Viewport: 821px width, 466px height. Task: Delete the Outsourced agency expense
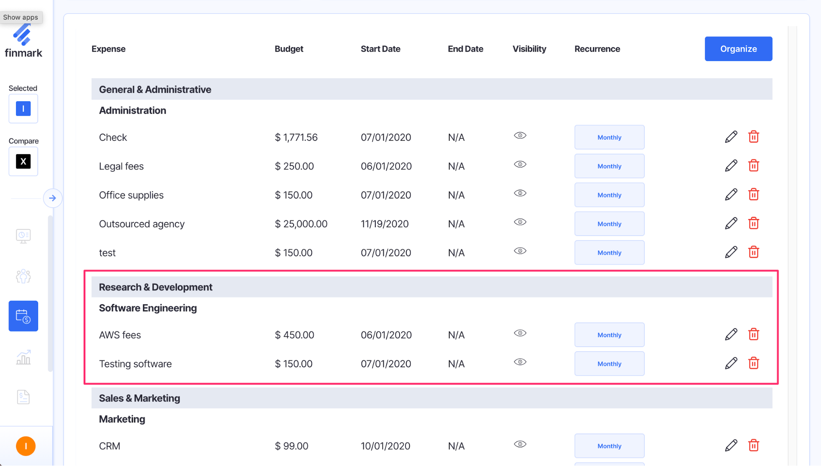754,223
